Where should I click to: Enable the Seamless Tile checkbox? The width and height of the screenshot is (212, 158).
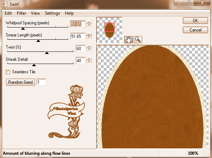click(8, 72)
